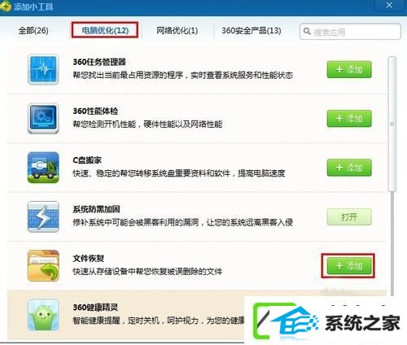Click the C盘搬家 truck icon

[43, 168]
